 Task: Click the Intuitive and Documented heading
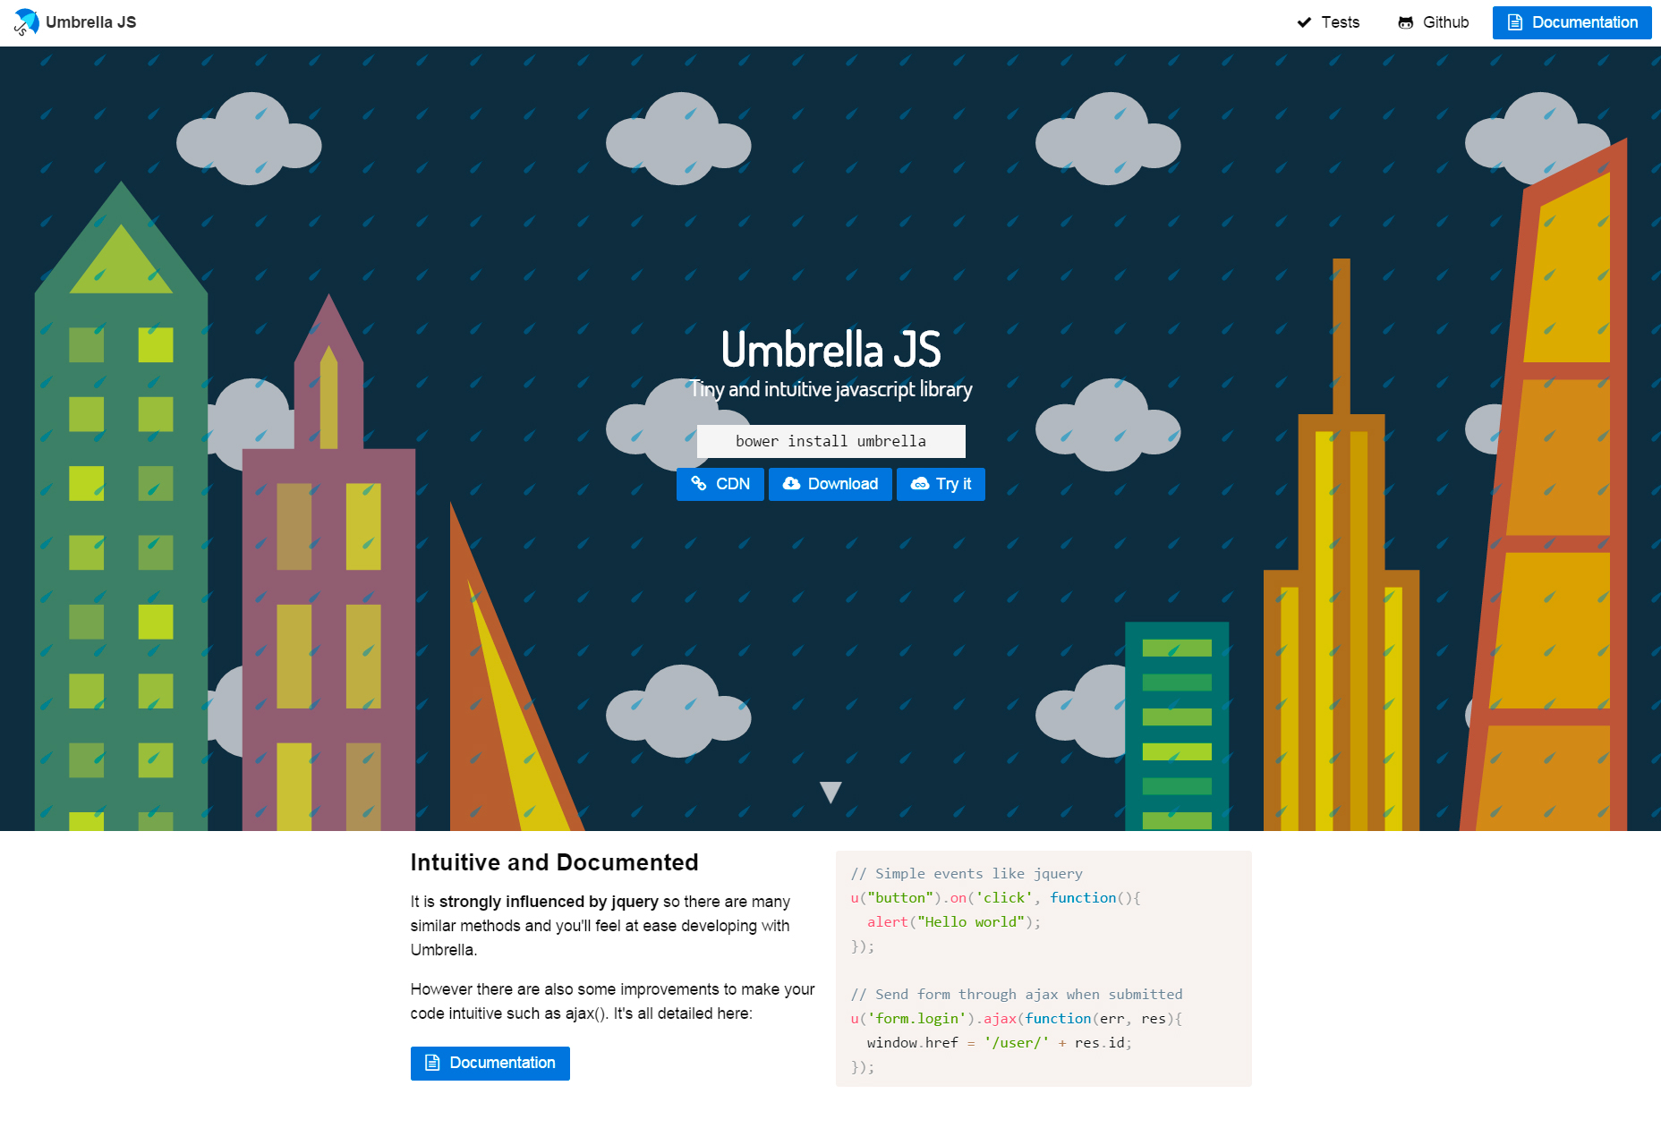point(554,862)
